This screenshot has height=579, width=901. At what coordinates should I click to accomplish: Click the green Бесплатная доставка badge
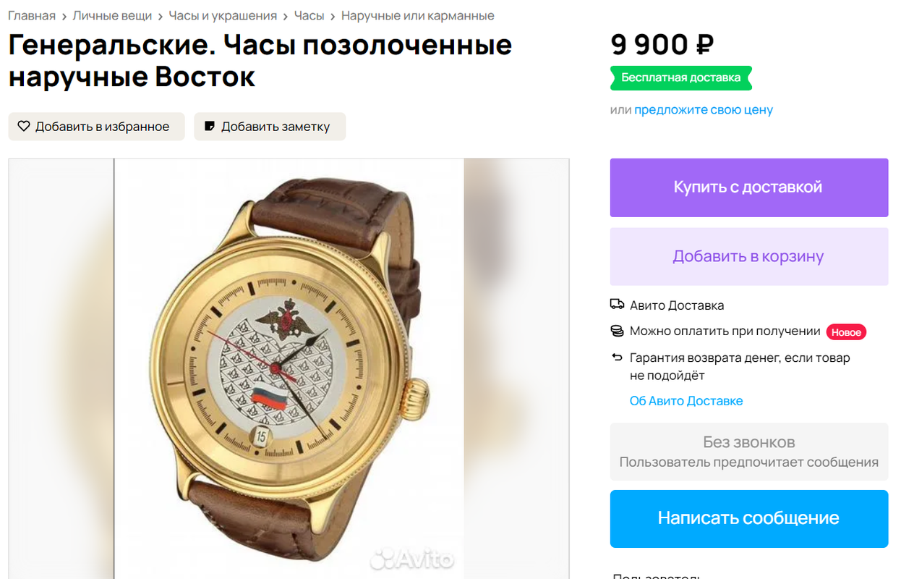(x=681, y=77)
